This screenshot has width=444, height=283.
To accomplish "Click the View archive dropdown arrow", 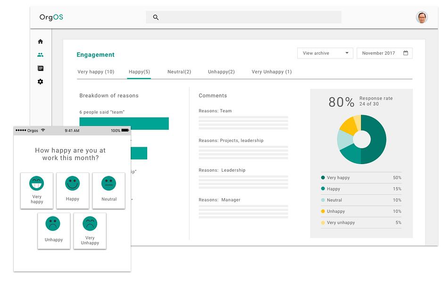I will (x=347, y=53).
